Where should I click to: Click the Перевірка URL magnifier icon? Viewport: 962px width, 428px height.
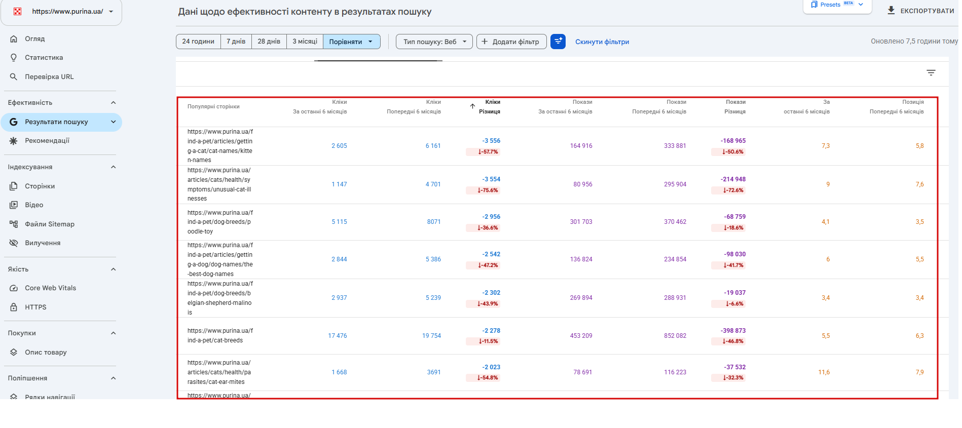[x=14, y=77]
